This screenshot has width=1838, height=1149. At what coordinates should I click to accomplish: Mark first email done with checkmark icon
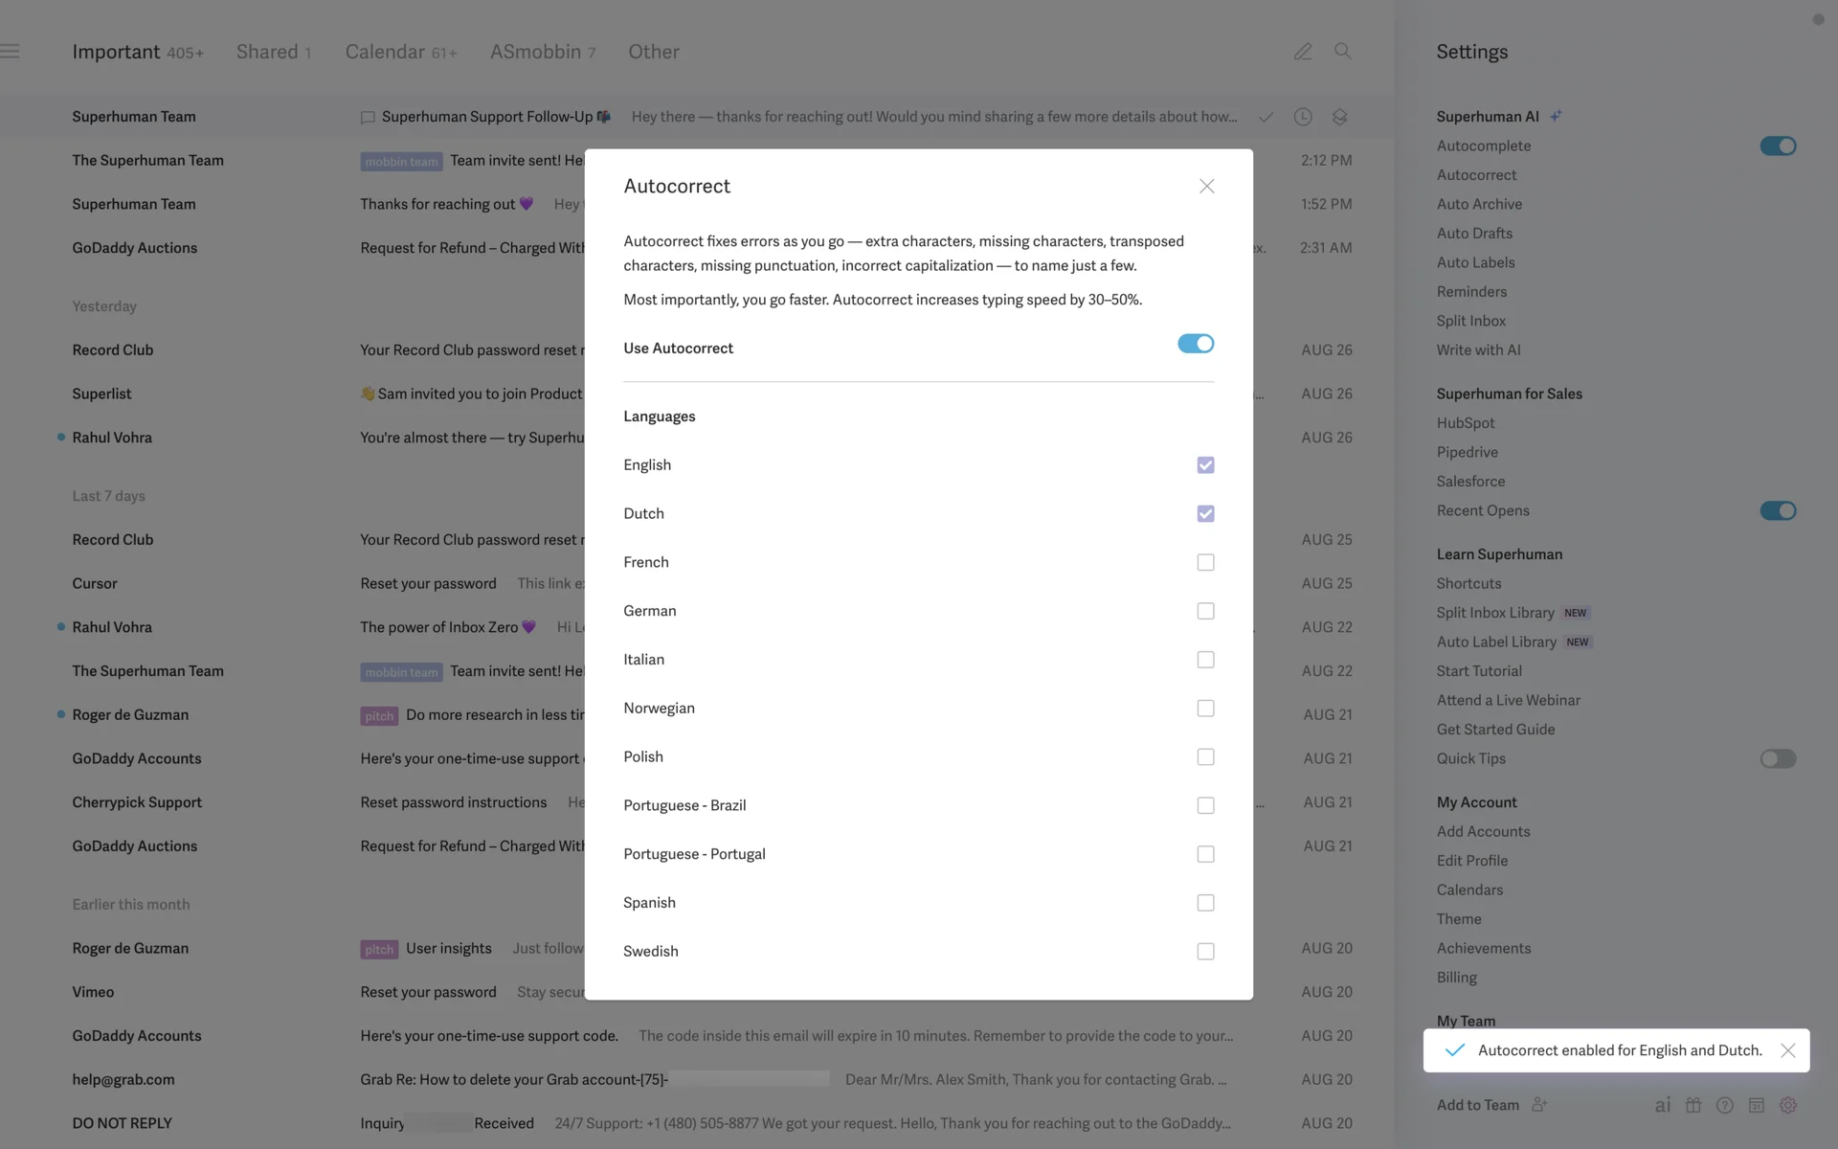tap(1266, 117)
